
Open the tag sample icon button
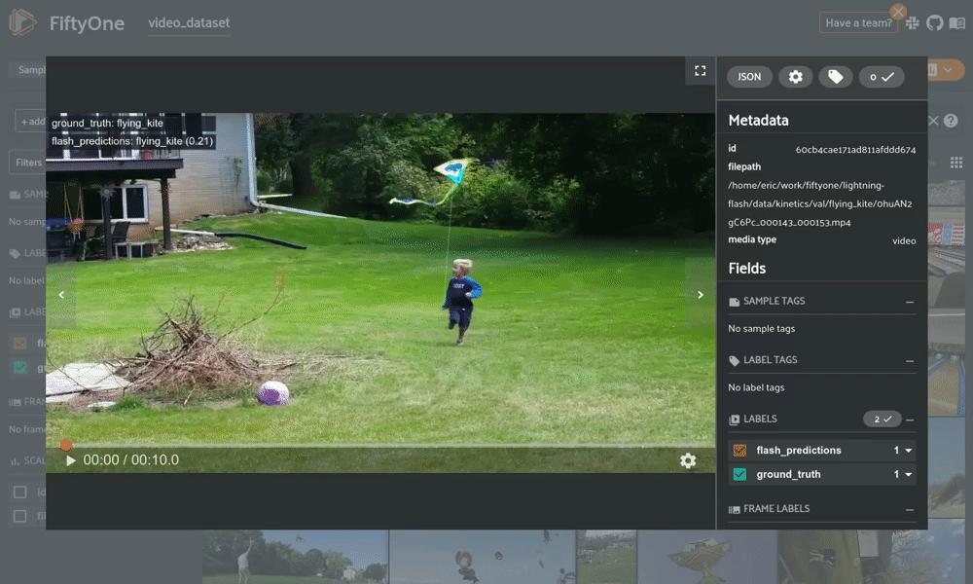pos(835,77)
